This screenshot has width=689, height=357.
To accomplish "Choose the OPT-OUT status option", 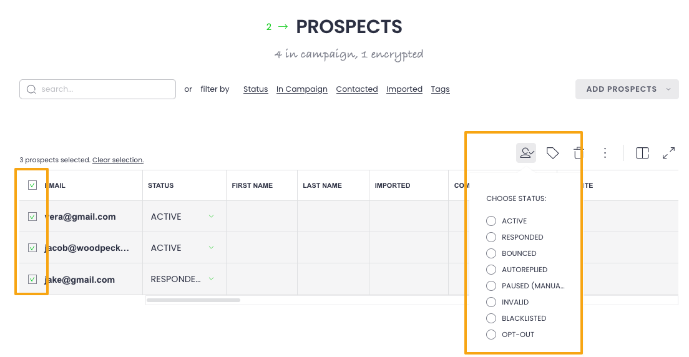I will tap(491, 335).
